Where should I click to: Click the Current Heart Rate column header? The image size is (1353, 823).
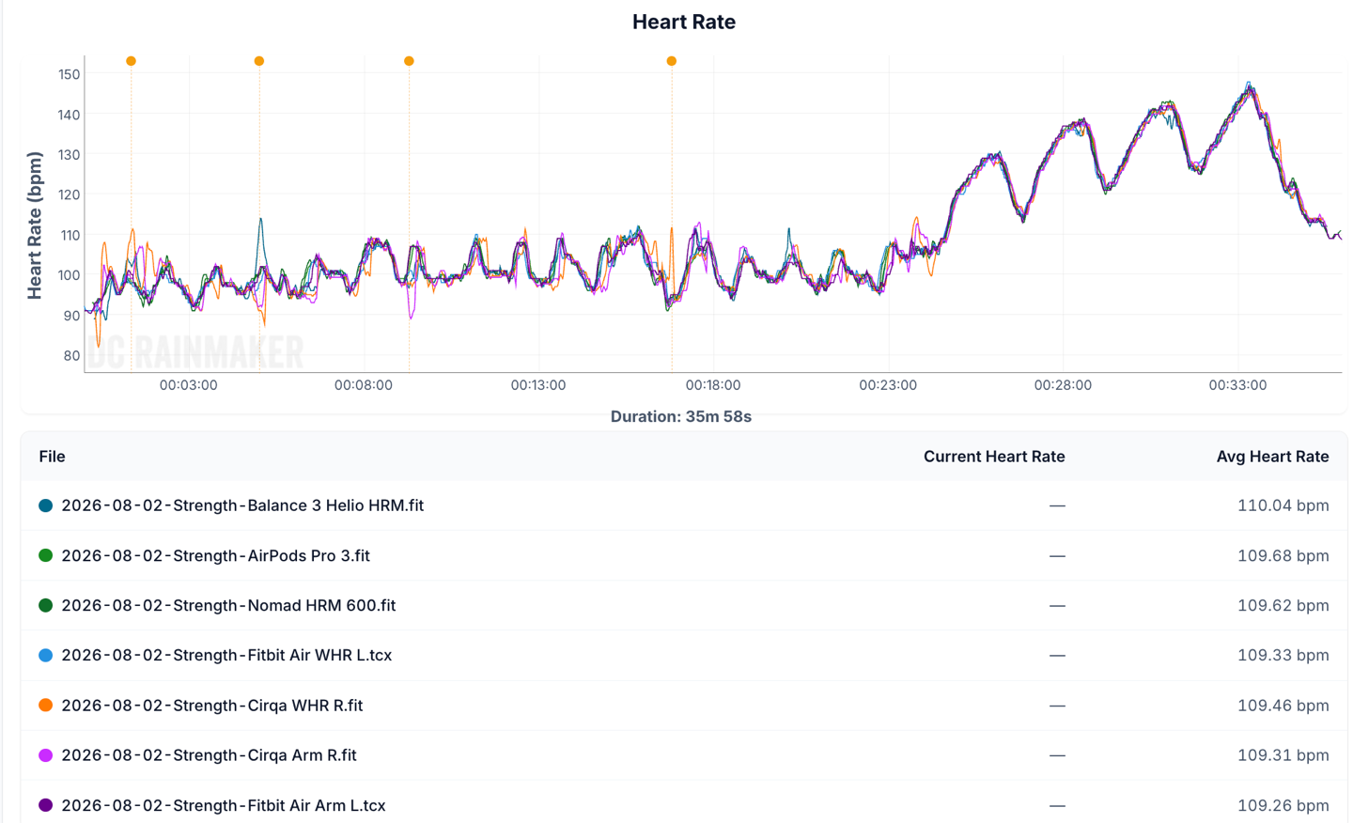[x=994, y=457]
